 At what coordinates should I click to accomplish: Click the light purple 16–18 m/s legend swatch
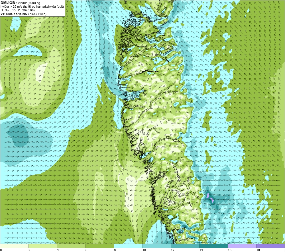pos(242,246)
